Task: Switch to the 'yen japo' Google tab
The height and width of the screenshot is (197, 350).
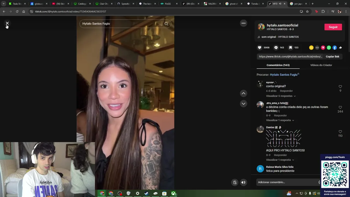Action: click(x=298, y=4)
